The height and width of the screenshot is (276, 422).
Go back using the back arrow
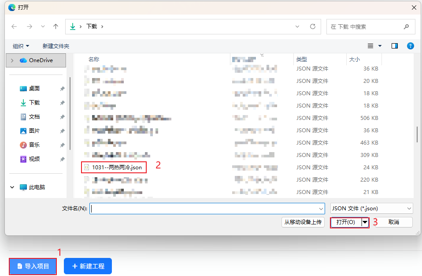coord(14,26)
